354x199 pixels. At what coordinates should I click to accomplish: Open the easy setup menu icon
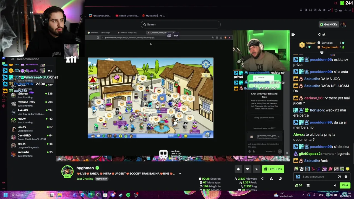[x=350, y=10]
